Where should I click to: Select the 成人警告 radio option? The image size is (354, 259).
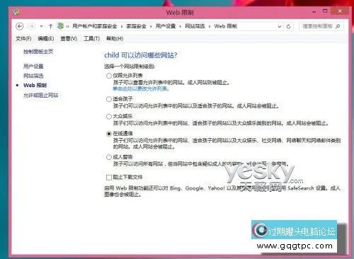pos(109,157)
